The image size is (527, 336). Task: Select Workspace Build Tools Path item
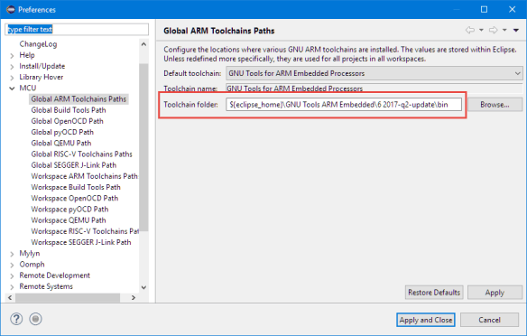pos(76,187)
